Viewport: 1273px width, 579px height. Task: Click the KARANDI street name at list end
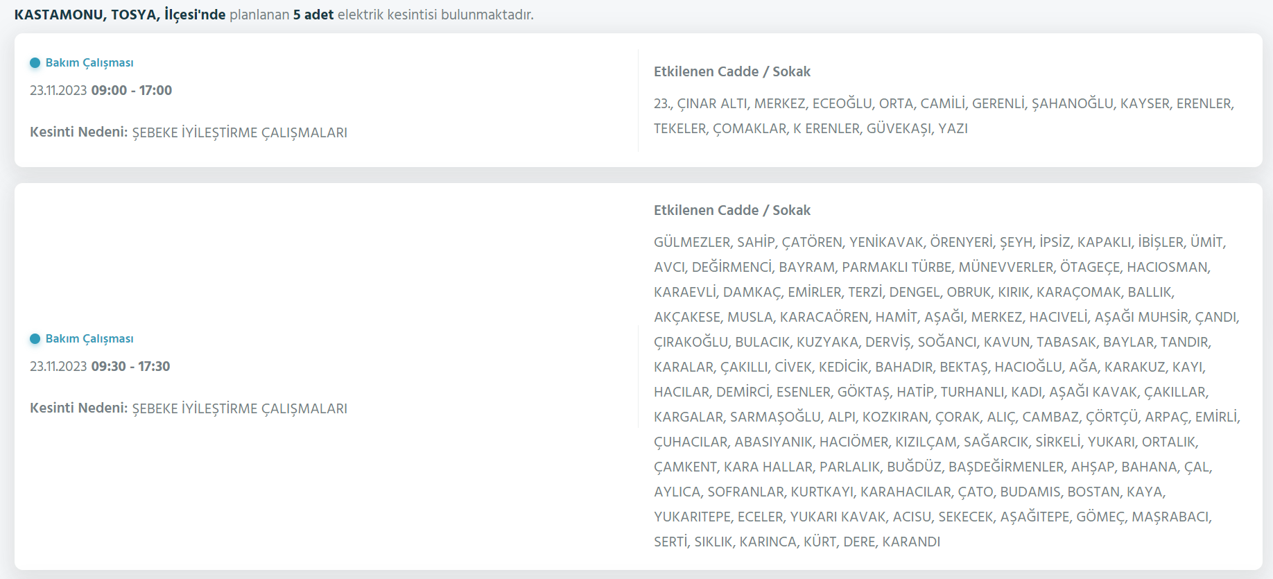pos(911,542)
